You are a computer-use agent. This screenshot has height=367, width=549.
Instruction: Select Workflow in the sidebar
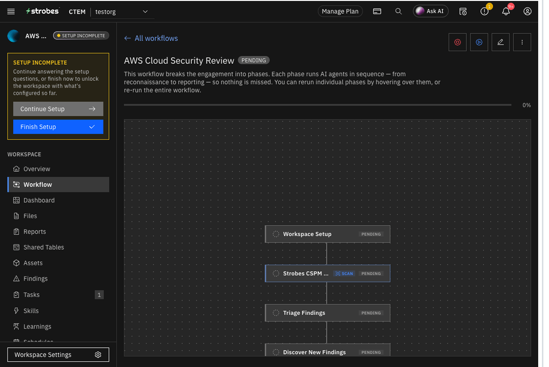click(x=58, y=184)
